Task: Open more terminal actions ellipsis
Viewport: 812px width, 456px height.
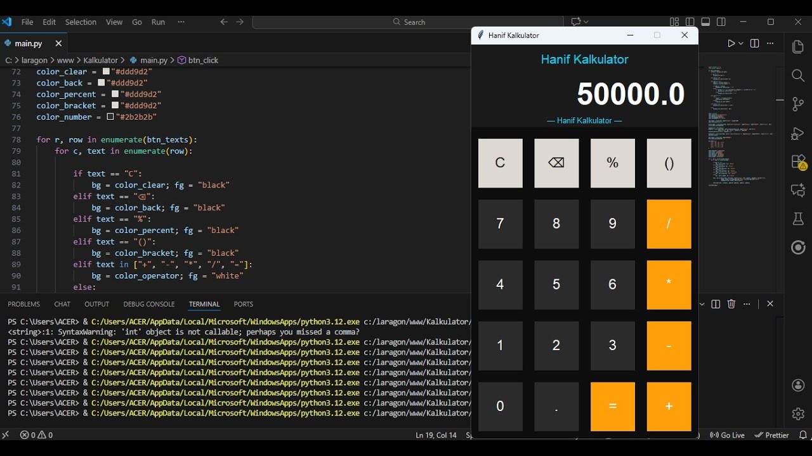Action: pyautogui.click(x=747, y=304)
